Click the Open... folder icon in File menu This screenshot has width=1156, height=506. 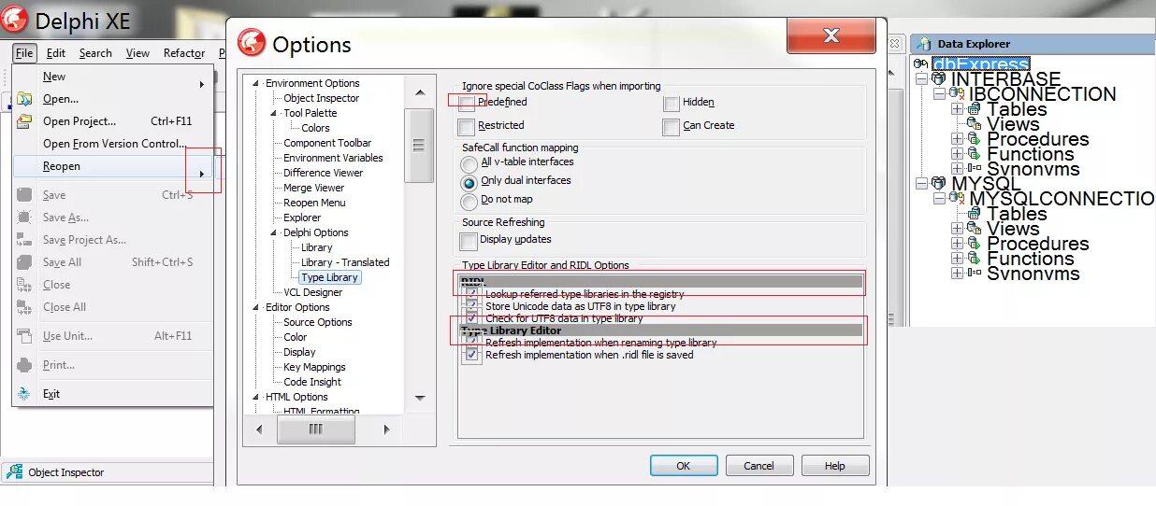point(25,99)
